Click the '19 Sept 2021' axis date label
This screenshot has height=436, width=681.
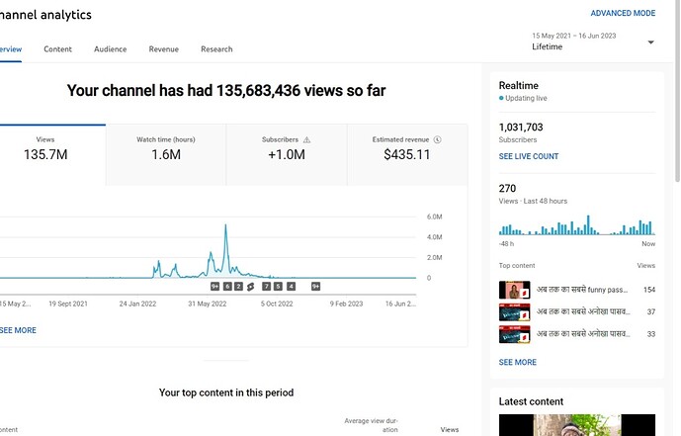68,304
